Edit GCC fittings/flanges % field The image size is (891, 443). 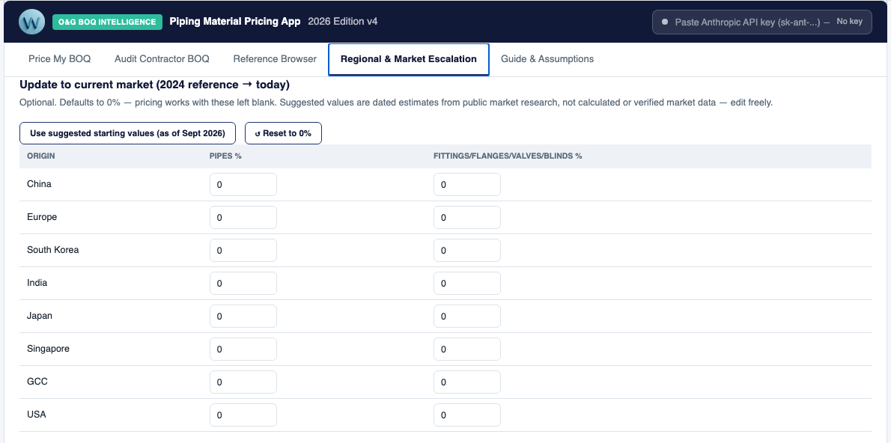click(x=467, y=382)
